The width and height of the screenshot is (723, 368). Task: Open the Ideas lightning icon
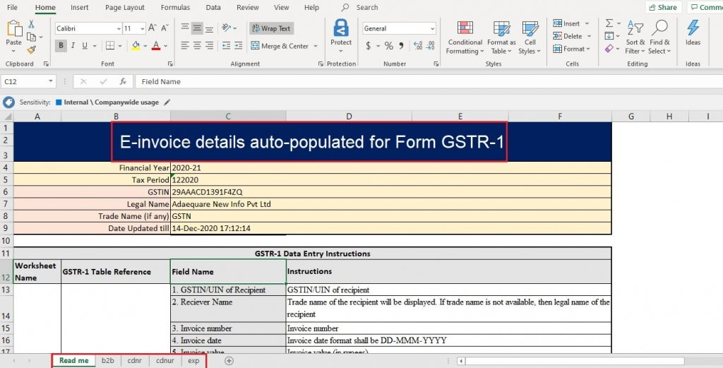[x=693, y=28]
